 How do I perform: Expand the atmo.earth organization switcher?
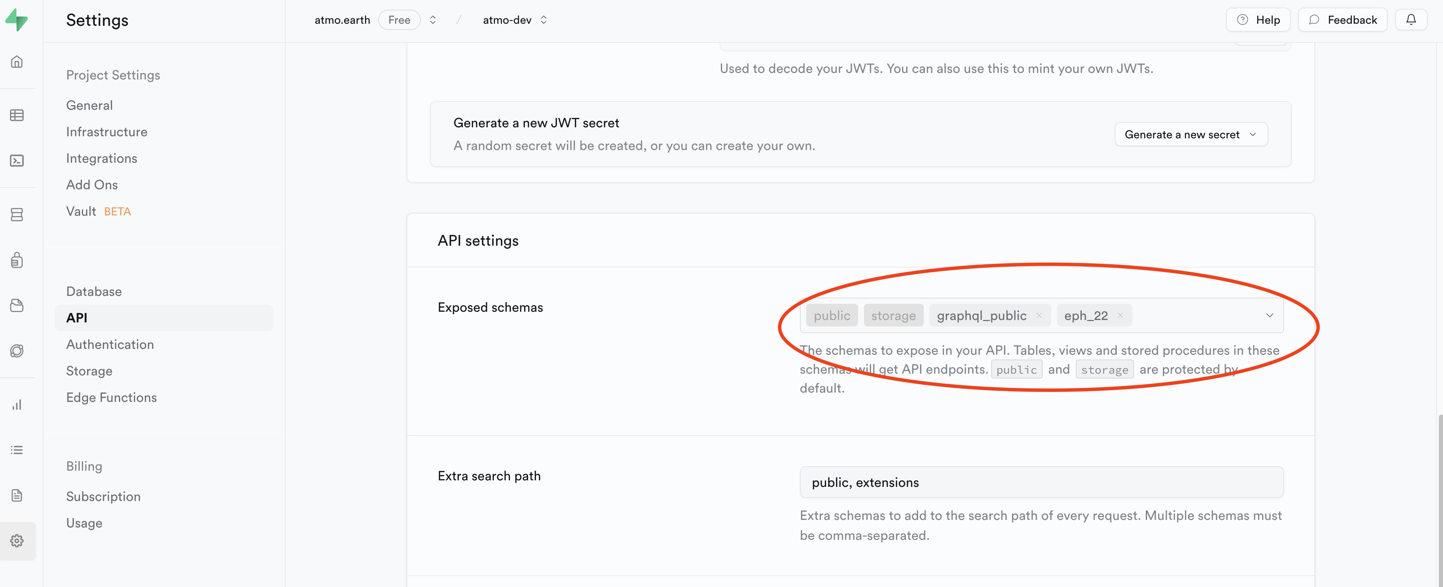pos(432,20)
